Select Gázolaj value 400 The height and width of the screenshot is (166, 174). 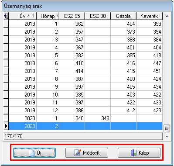(x=123, y=79)
